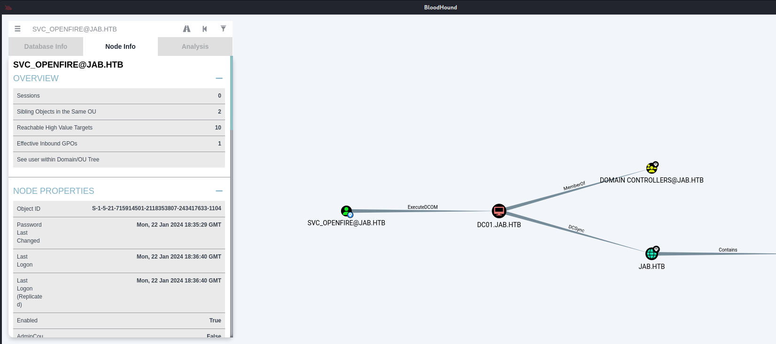Screen dimensions: 776x344
Task: Click the node info panel scrollbar
Action: [x=232, y=94]
